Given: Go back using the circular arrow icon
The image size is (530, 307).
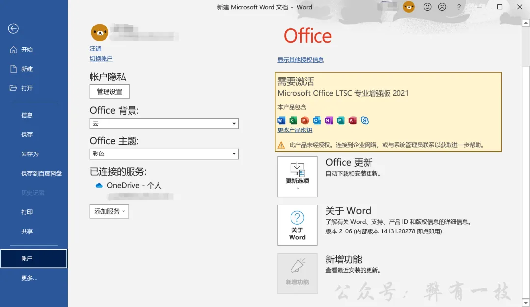Looking at the screenshot, I should pyautogui.click(x=13, y=29).
